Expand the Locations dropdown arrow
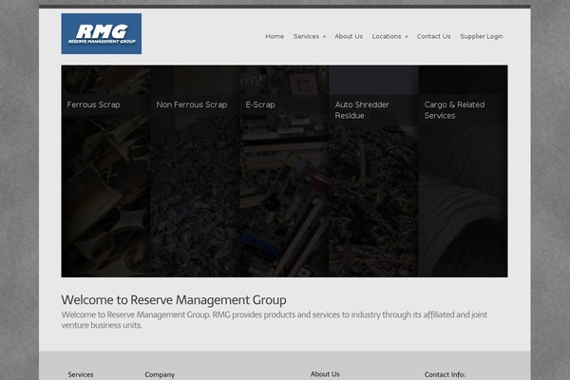The image size is (570, 380). pos(407,37)
